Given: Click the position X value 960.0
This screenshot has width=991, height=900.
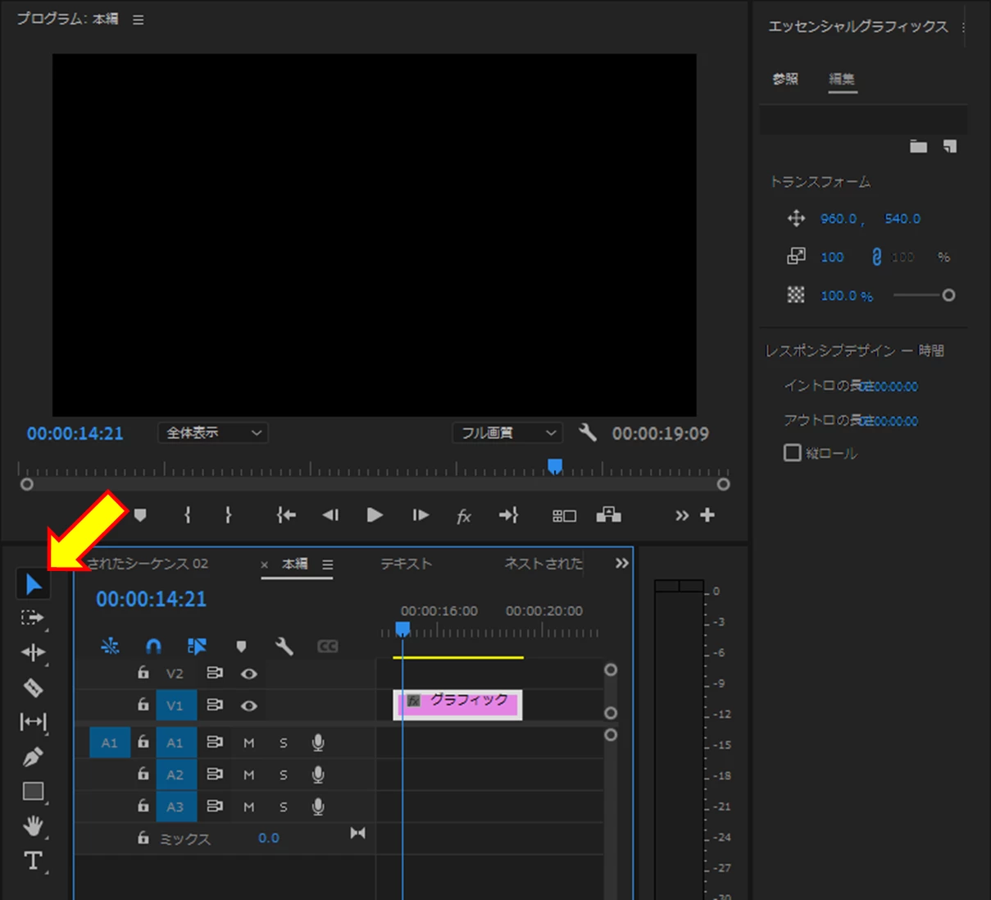Looking at the screenshot, I should [x=839, y=218].
